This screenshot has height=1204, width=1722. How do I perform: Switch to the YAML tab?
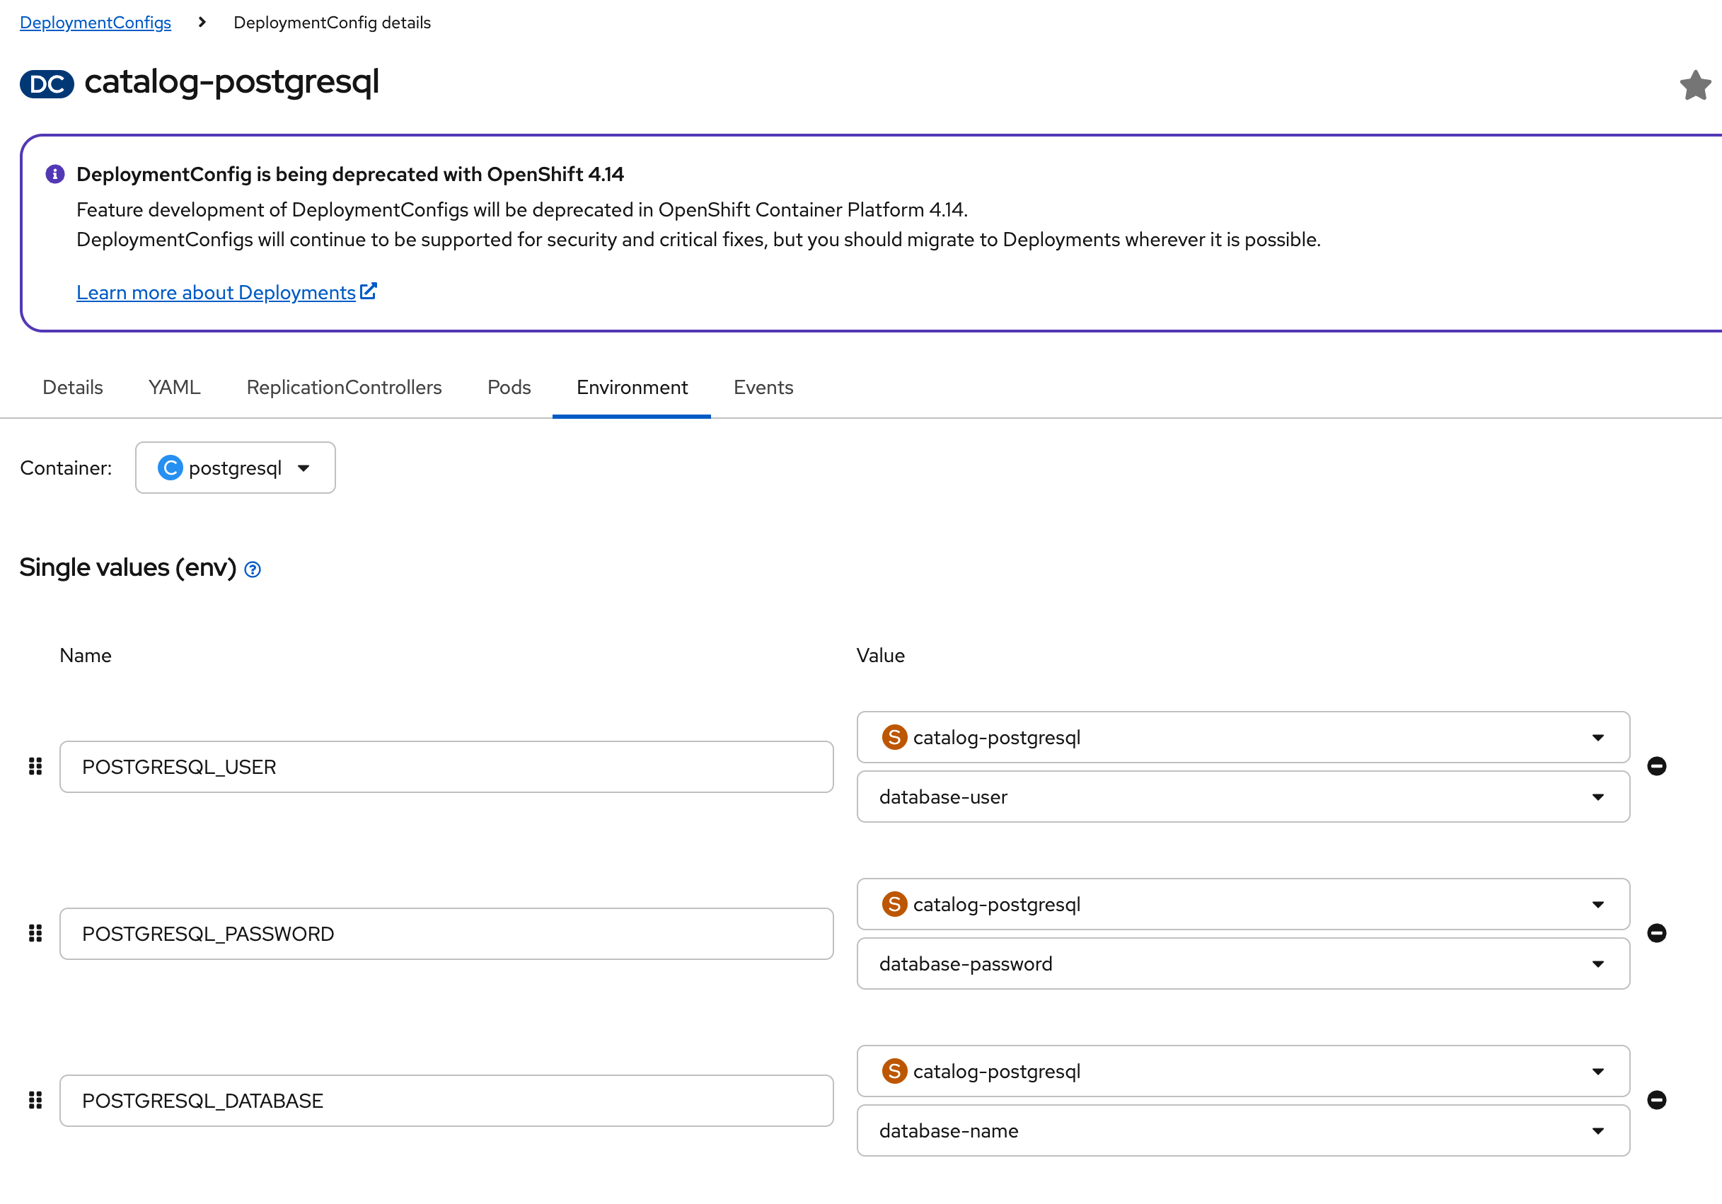(173, 388)
